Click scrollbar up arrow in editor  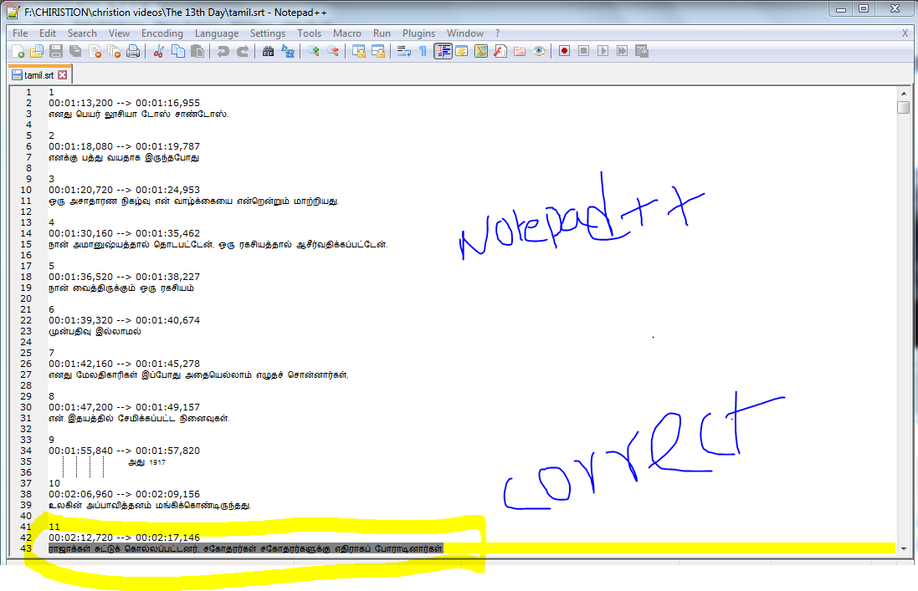(x=904, y=94)
